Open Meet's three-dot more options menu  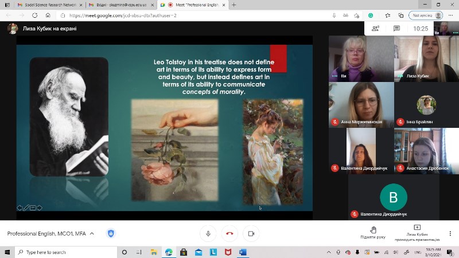[x=450, y=233]
